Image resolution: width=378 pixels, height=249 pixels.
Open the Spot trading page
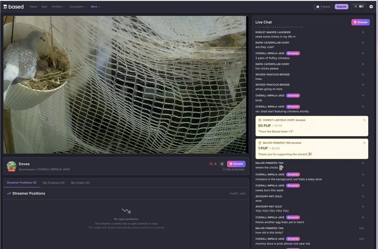click(44, 7)
